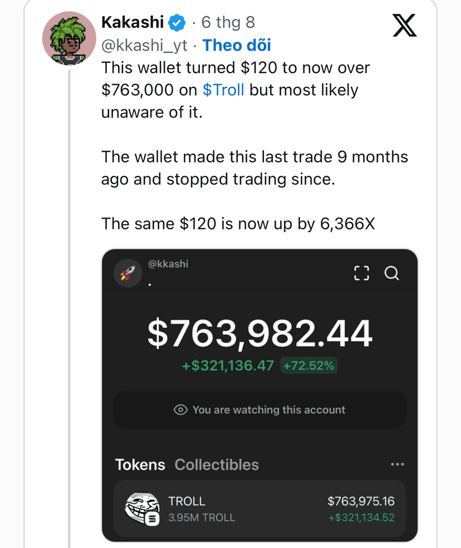Click the blue verified badge next to Kakashi

pos(177,23)
